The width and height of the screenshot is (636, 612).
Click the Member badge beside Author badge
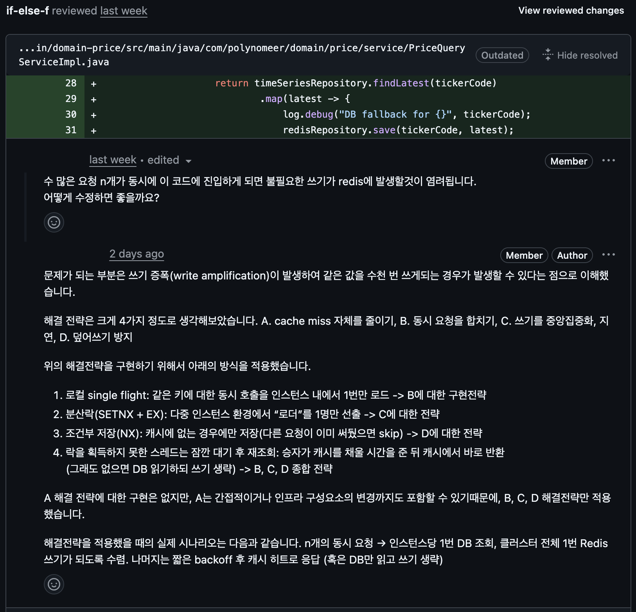pyautogui.click(x=524, y=255)
